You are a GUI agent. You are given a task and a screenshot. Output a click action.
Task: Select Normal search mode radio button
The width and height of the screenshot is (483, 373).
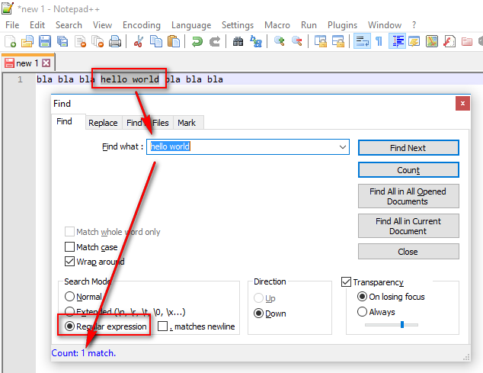[69, 297]
